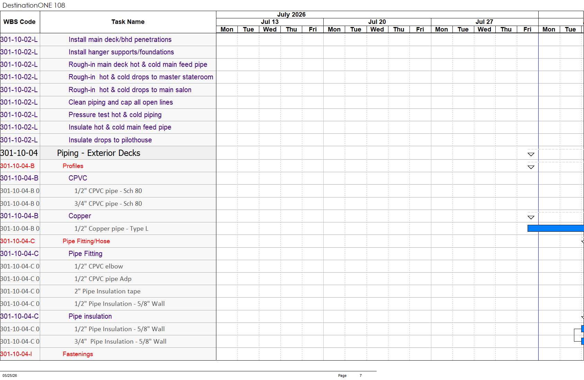Click Mon under the Jul 20 week
This screenshot has height=380, width=584.
tap(334, 29)
